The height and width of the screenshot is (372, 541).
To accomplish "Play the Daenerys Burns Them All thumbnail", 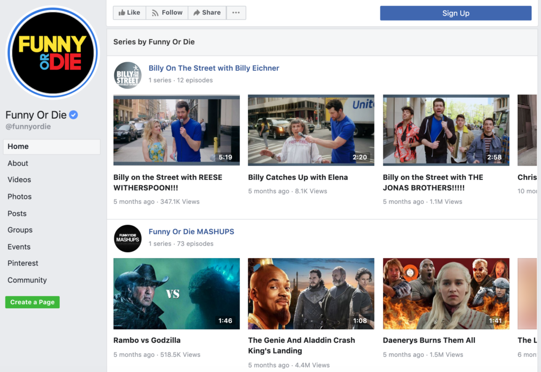I will coord(445,293).
